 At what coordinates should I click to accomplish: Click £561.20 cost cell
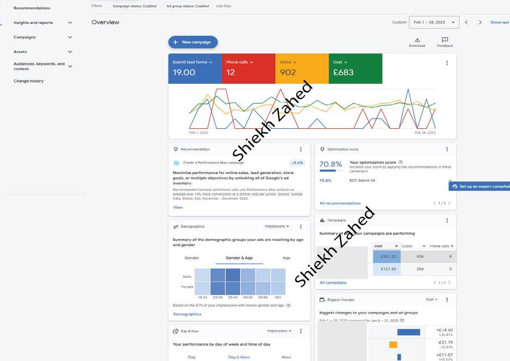[x=387, y=256]
